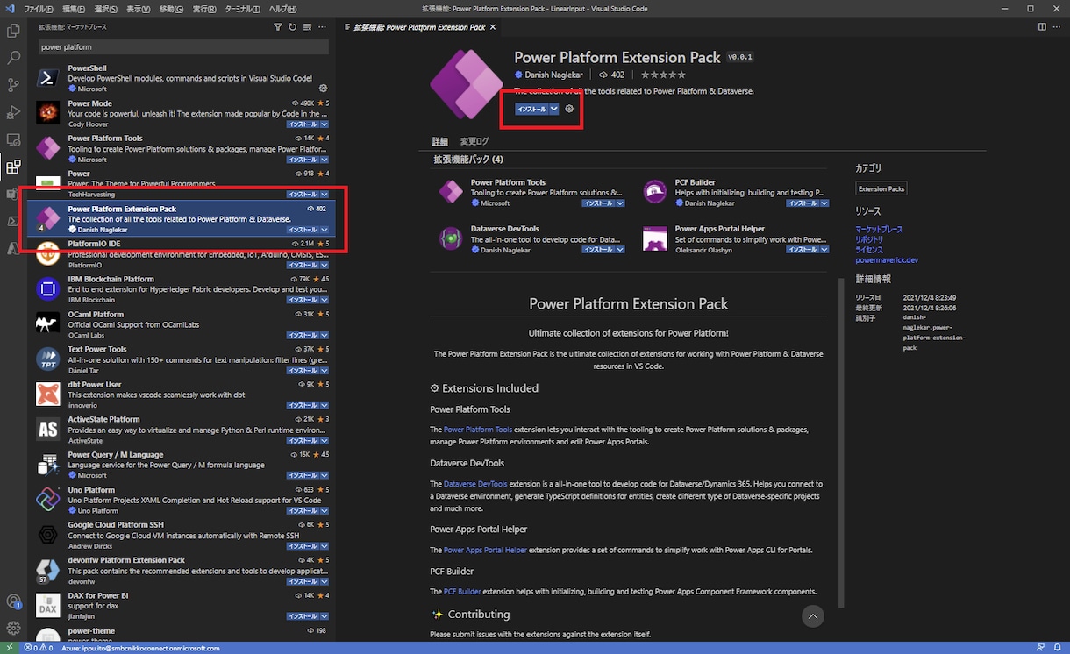
Task: Click the Dataverse DevTools extension icon
Action: click(x=451, y=238)
